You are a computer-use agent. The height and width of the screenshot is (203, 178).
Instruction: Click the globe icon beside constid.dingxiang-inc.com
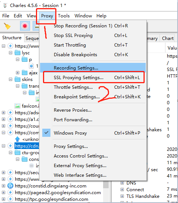10,186
